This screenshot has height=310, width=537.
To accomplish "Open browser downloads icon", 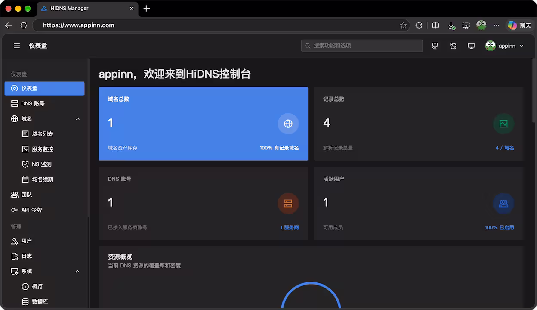I will point(451,26).
